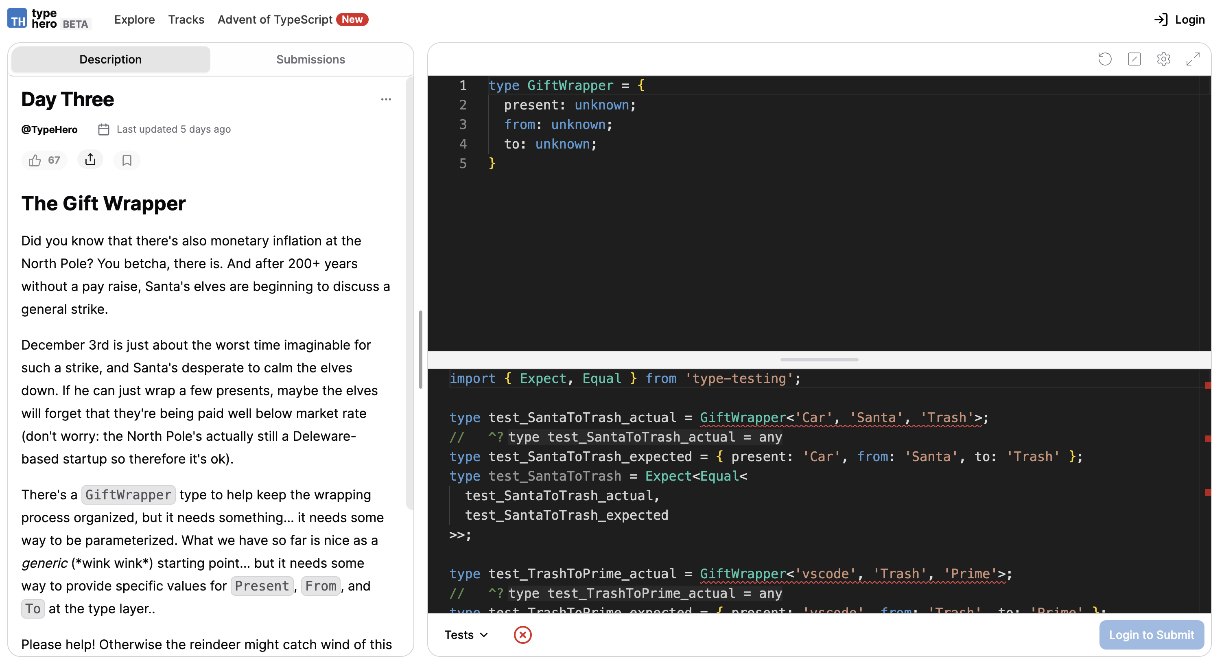Open the editor settings gear
The height and width of the screenshot is (665, 1224).
coord(1164,59)
